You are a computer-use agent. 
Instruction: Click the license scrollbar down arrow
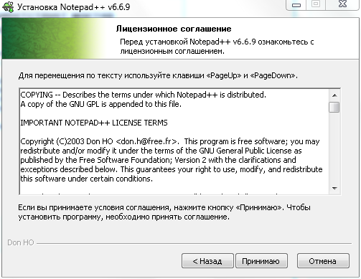point(334,189)
